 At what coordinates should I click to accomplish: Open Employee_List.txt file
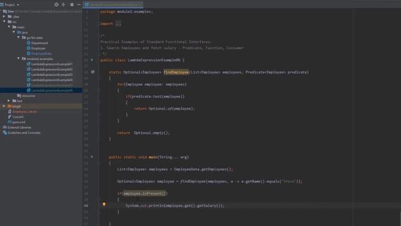click(x=24, y=112)
